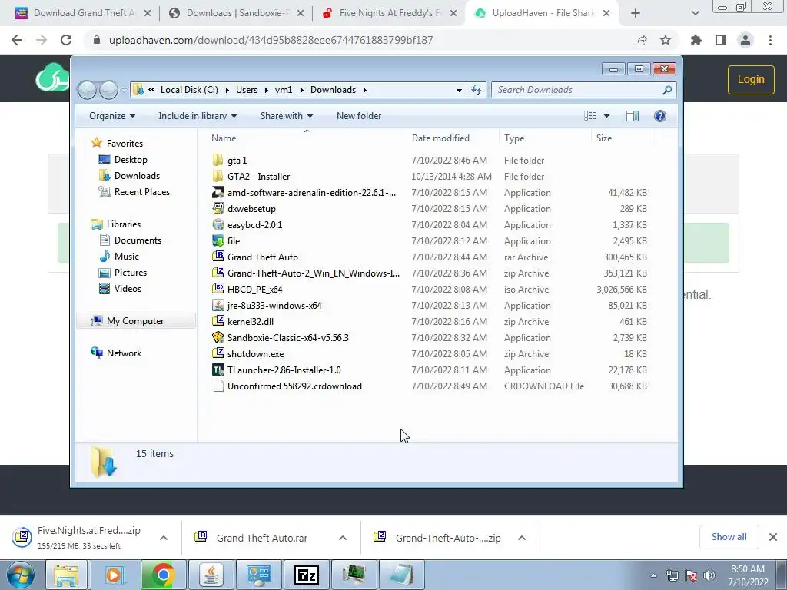Expand Chrome tab search chevron
The image size is (787, 590).
(695, 13)
